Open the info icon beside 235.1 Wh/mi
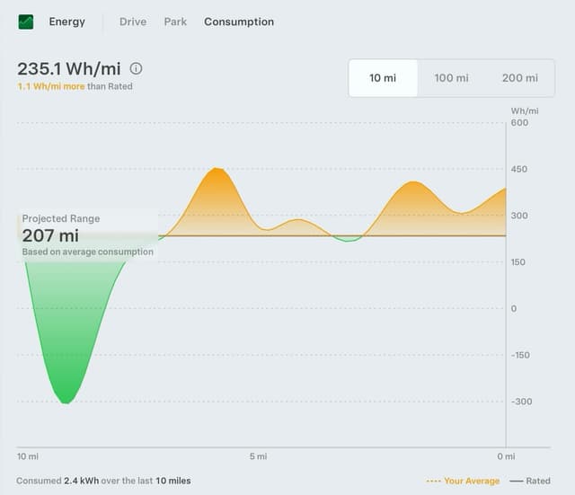This screenshot has width=575, height=495. pyautogui.click(x=136, y=68)
